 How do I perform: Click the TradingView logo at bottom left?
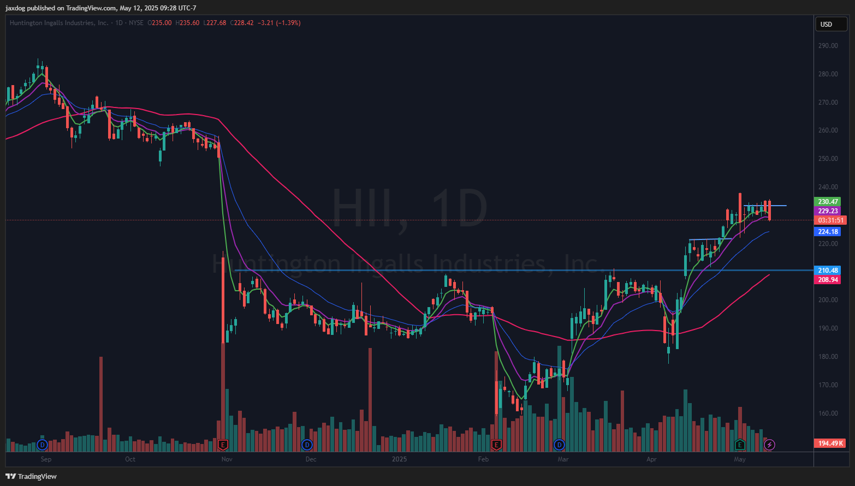coord(31,476)
